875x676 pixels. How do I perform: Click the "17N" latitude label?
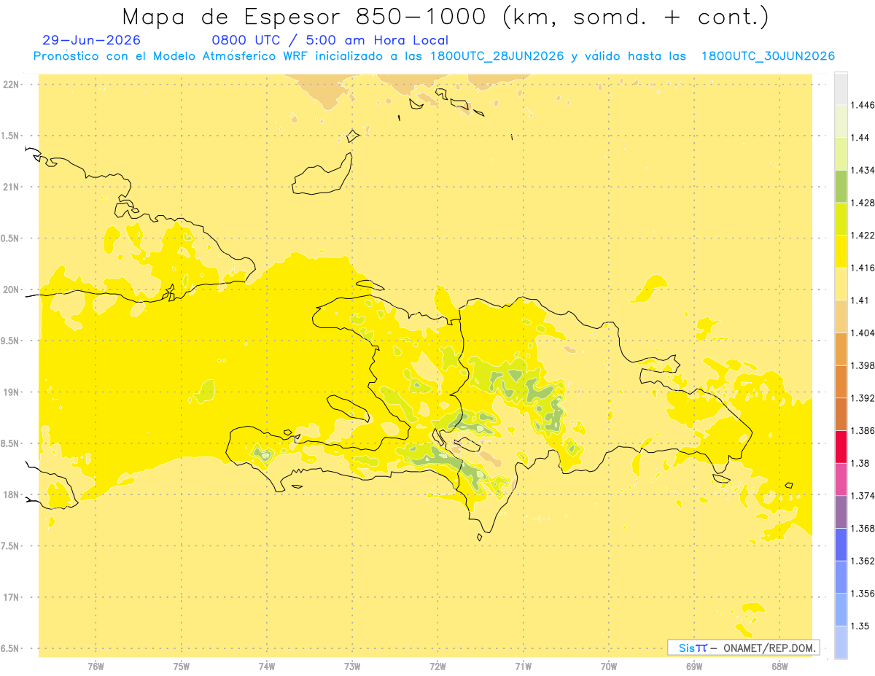click(12, 597)
